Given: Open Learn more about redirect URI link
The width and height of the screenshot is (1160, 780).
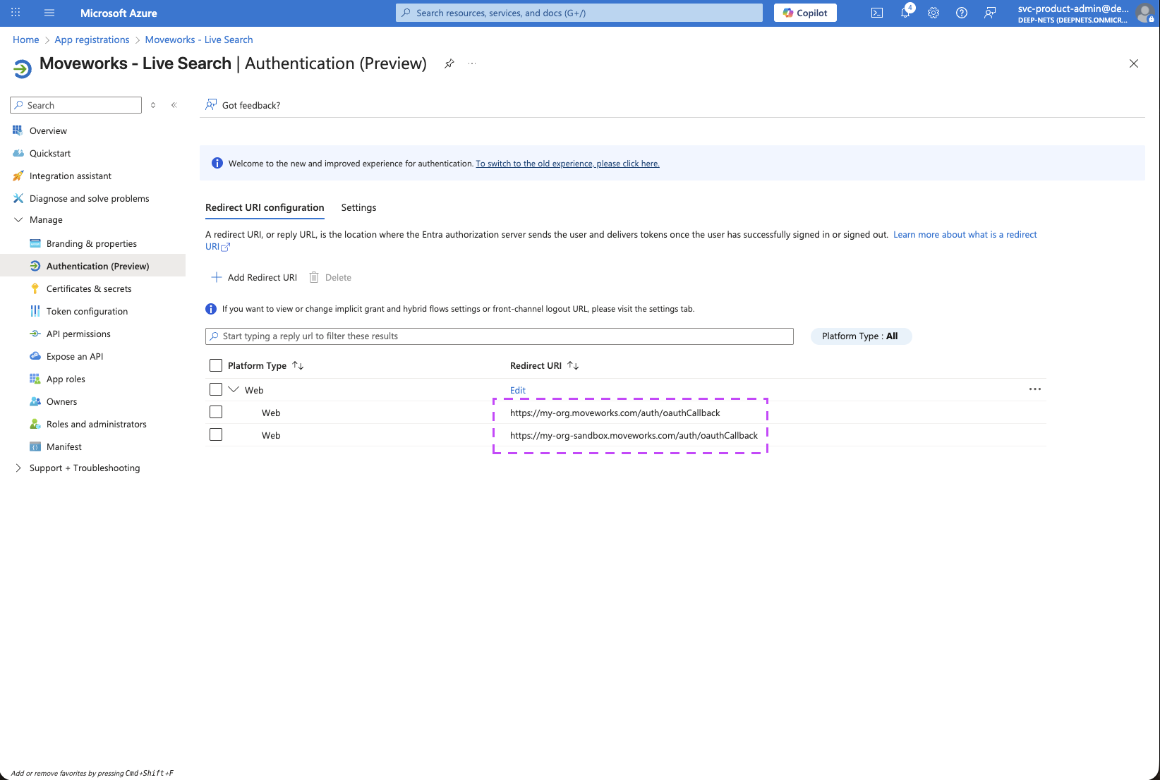Looking at the screenshot, I should point(965,235).
